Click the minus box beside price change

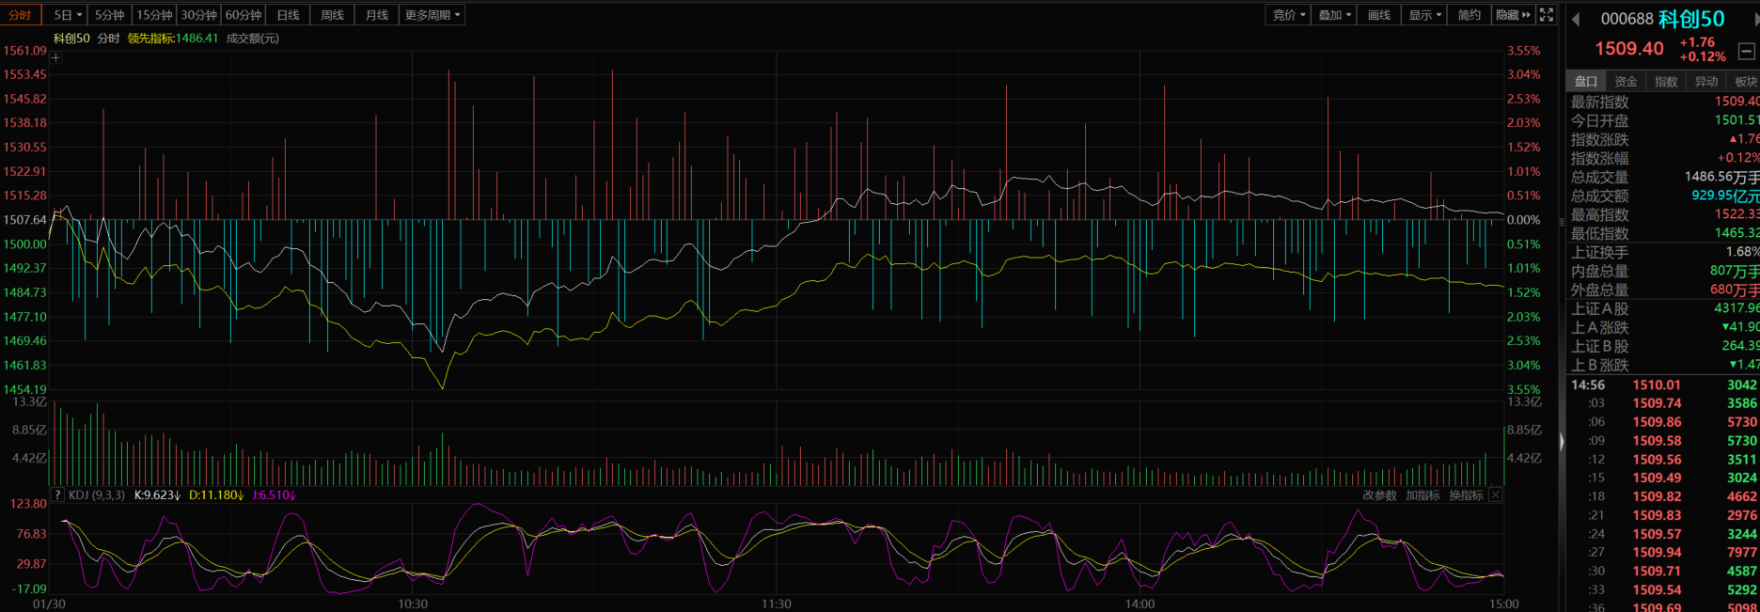[1746, 51]
